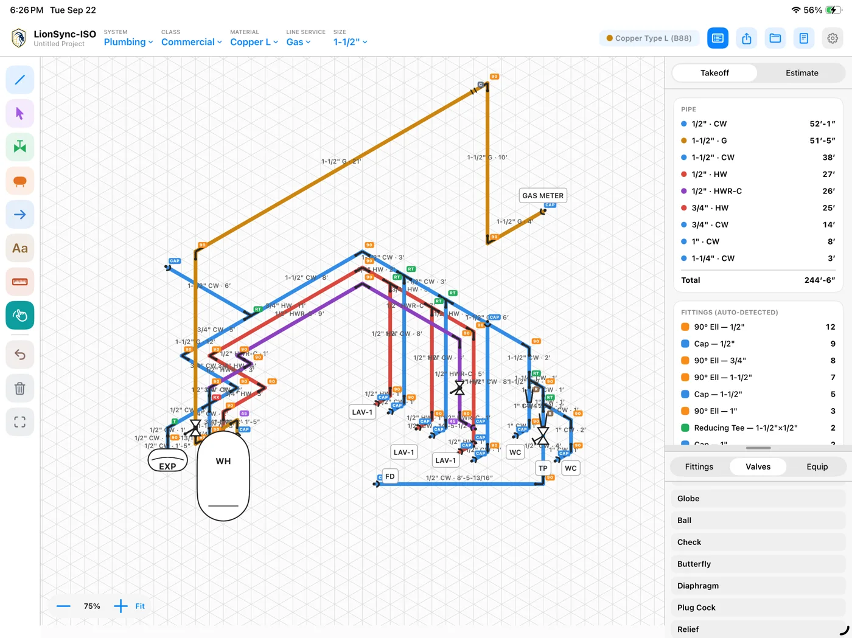Image resolution: width=852 pixels, height=638 pixels.
Task: Select the 1-1/4" · CW pipe row
Action: point(758,258)
